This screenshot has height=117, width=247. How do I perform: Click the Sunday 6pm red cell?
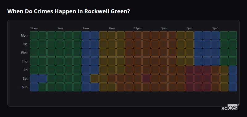(190, 87)
